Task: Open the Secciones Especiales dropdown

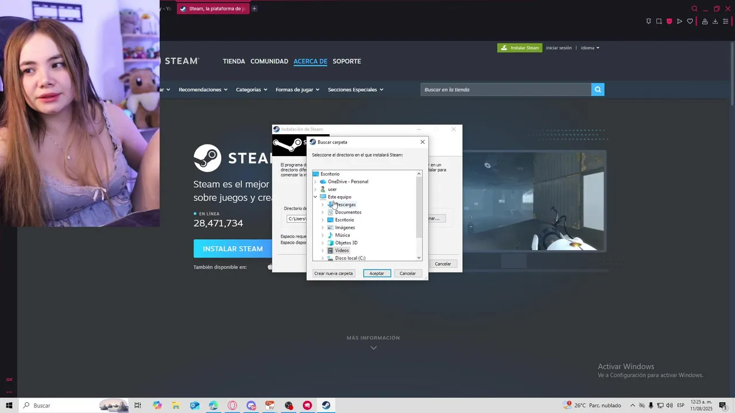Action: (x=355, y=89)
